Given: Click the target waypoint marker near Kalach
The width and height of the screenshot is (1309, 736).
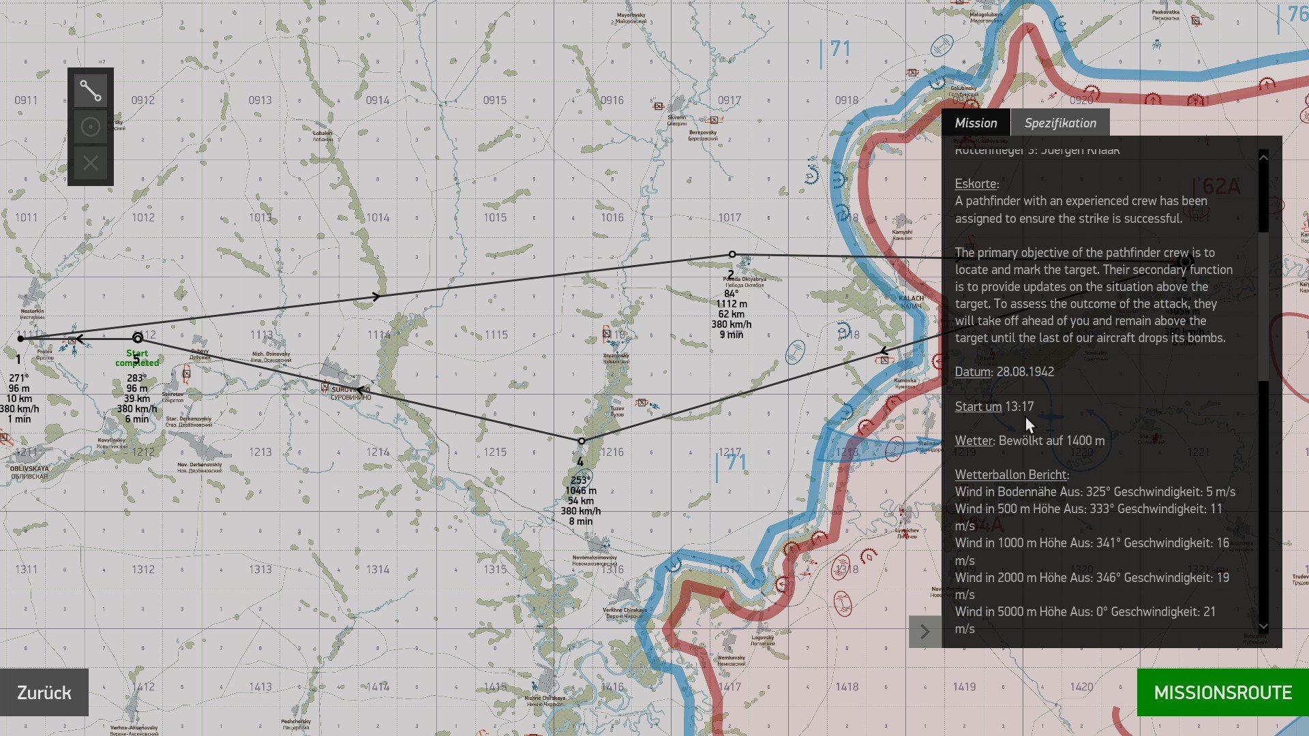Looking at the screenshot, I should pos(1185,262).
